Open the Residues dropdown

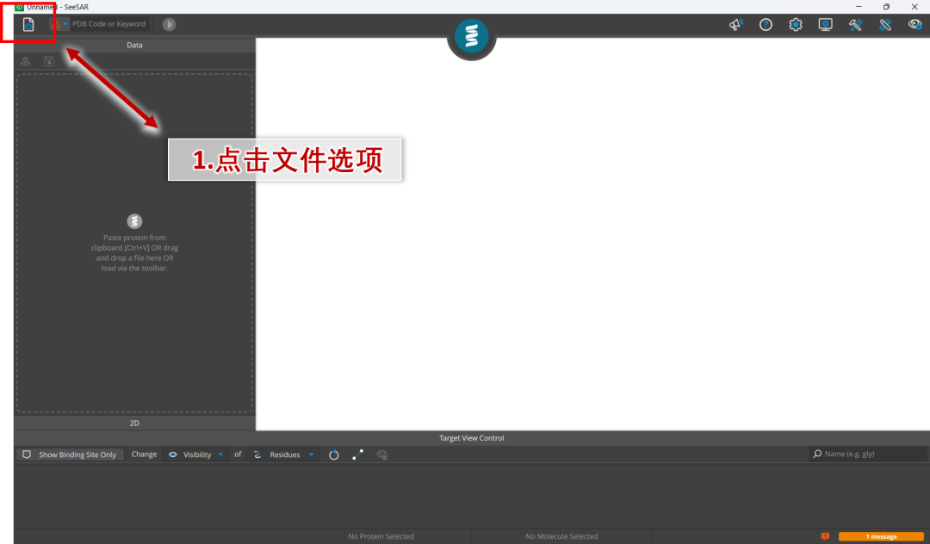283,454
